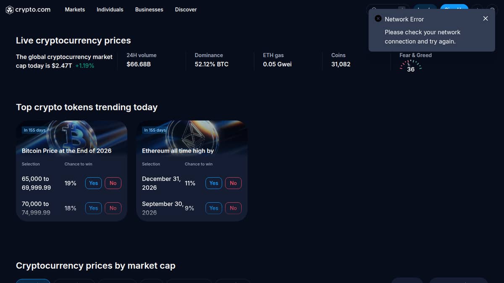Image resolution: width=504 pixels, height=283 pixels.
Task: Click Yes for Bitcoin 65,000 to 69,999.99
Action: (94, 183)
